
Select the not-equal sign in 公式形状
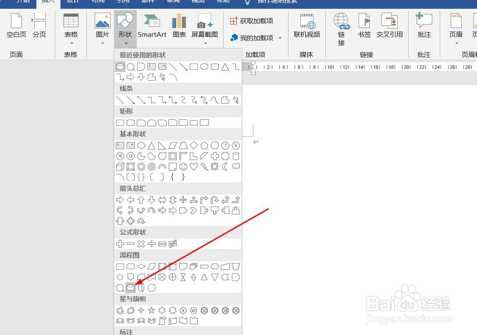pos(173,244)
